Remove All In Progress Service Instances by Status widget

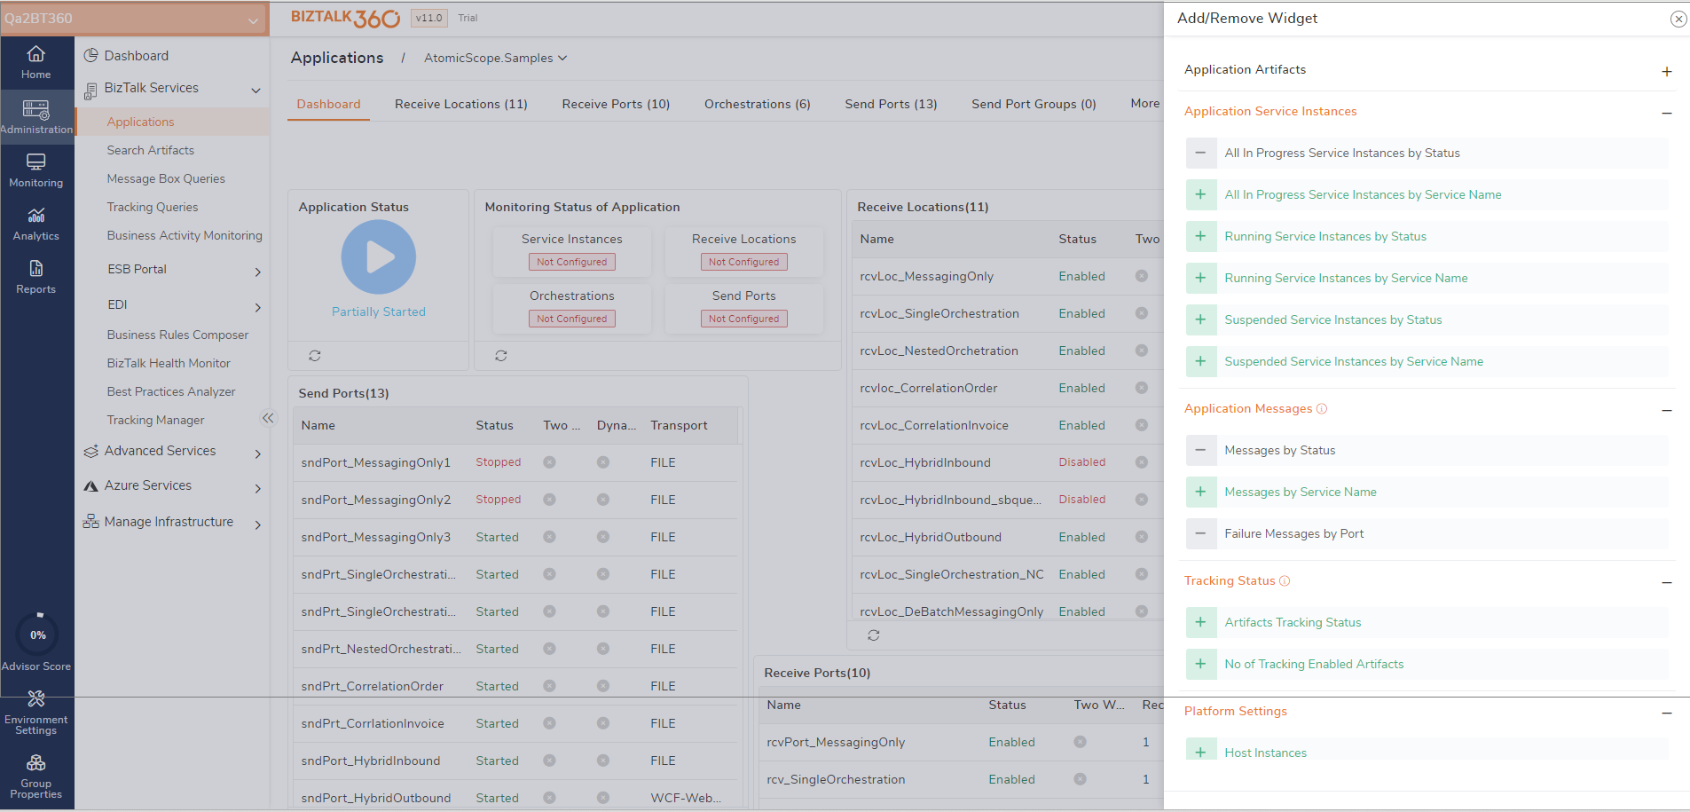(x=1200, y=153)
